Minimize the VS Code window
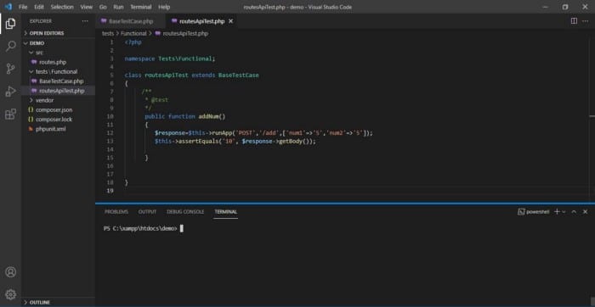Image resolution: width=595 pixels, height=307 pixels. [x=546, y=7]
